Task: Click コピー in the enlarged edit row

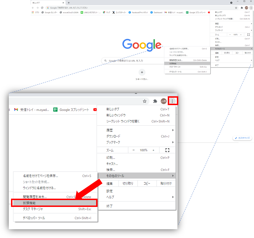Action: [x=147, y=184]
